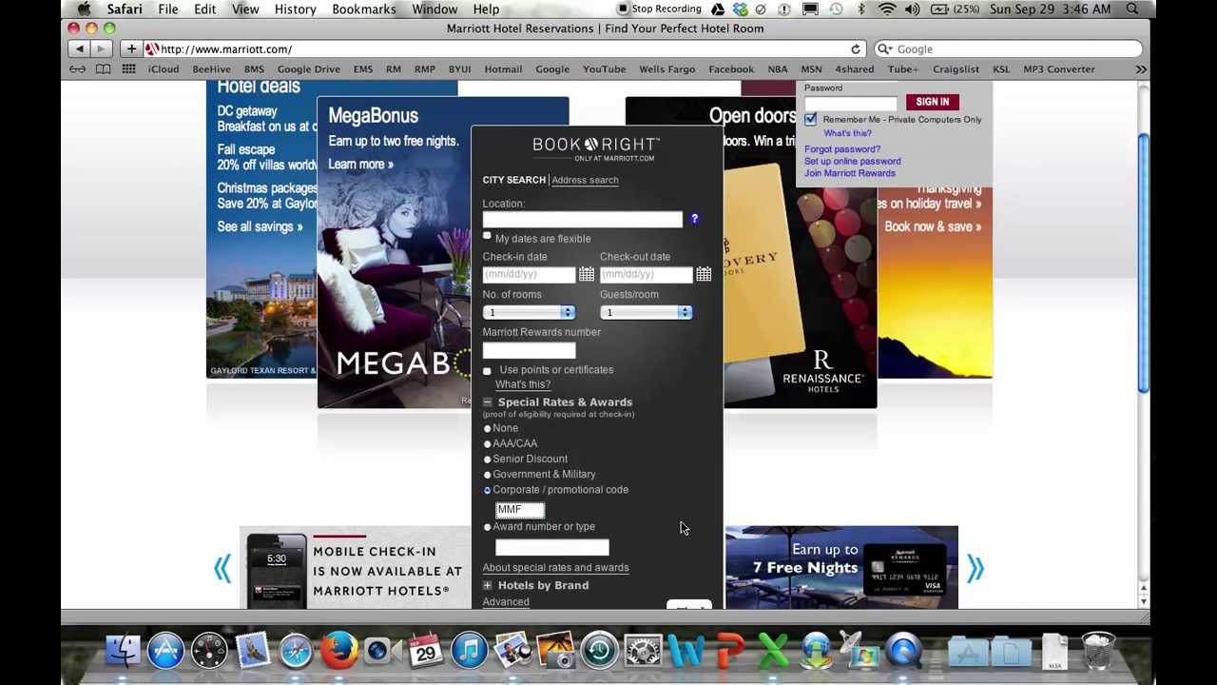Open the Google search engine dropdown
This screenshot has height=685, width=1217.
884,49
